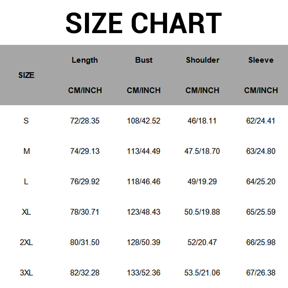This screenshot has height=288, width=288.
Task: Click the SIZE column header
Action: click(26, 75)
